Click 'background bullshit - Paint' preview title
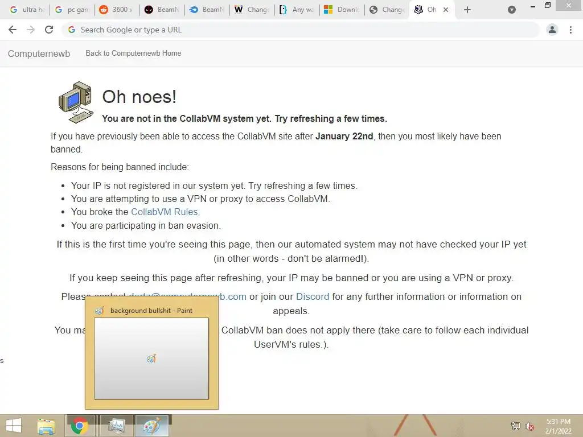The height and width of the screenshot is (437, 583). pos(151,311)
